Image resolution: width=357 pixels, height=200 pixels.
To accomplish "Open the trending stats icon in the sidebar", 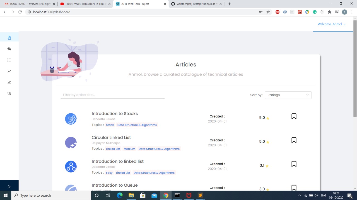I will (9, 71).
